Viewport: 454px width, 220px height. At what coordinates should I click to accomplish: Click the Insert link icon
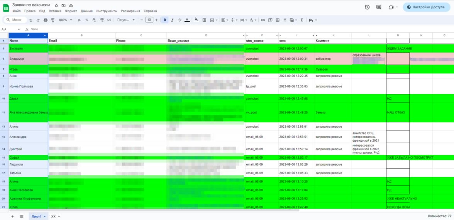click(x=263, y=20)
